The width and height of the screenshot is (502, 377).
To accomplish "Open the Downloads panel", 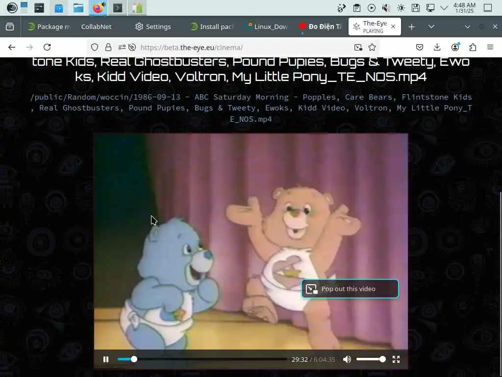I will [437, 48].
